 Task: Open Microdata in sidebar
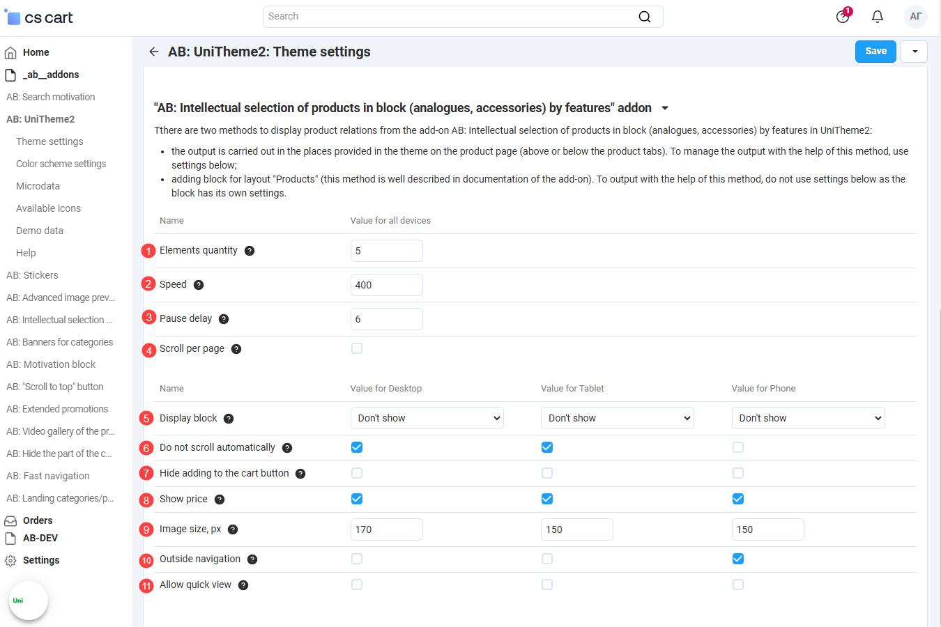click(38, 186)
